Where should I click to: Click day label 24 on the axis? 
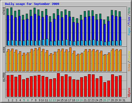(x=97, y=100)
